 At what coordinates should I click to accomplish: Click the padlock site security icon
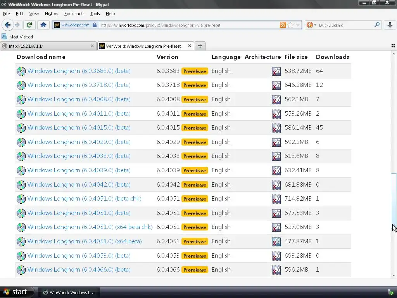pos(95,25)
